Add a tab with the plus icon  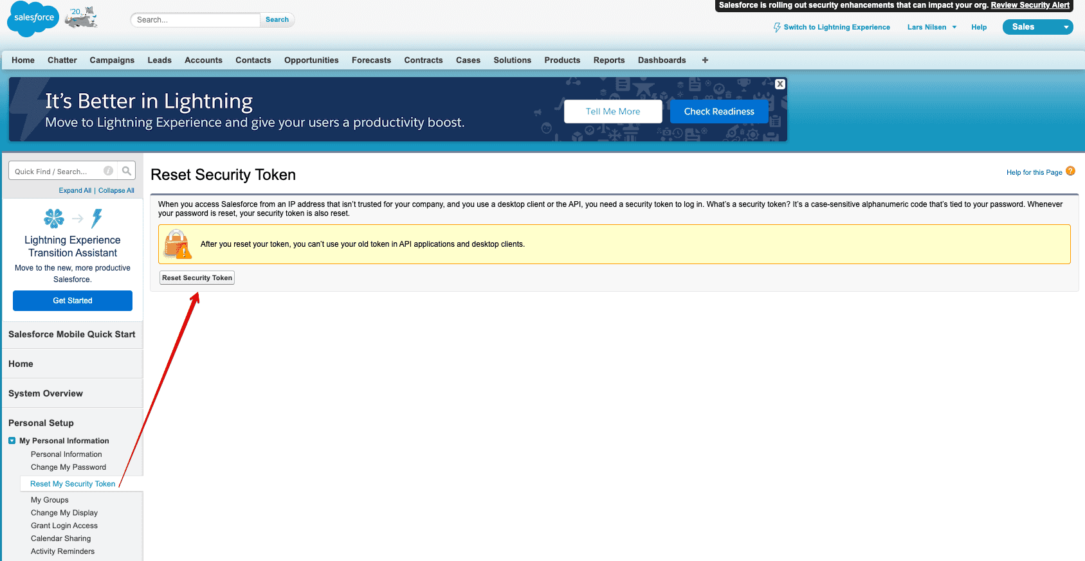705,60
